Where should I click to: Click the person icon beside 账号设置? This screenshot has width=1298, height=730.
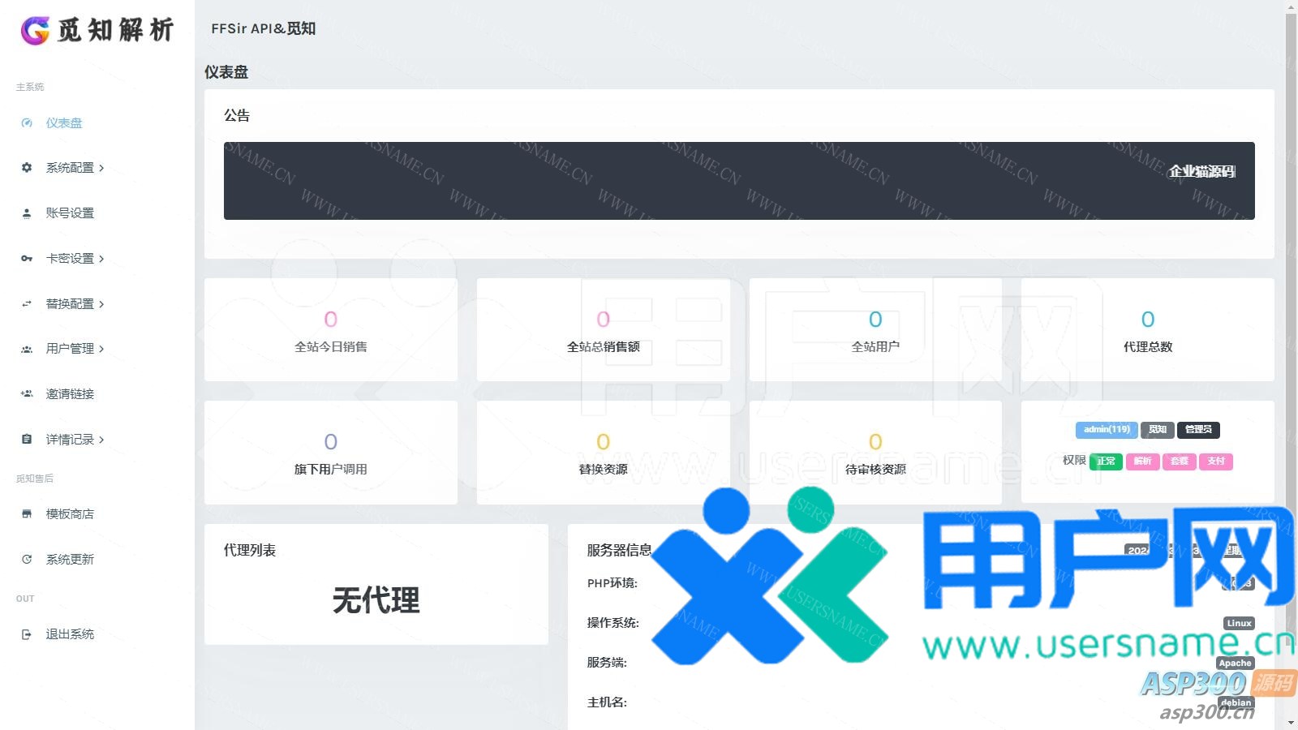[27, 213]
